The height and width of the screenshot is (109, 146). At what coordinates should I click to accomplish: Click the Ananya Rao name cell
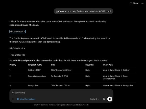point(33,85)
